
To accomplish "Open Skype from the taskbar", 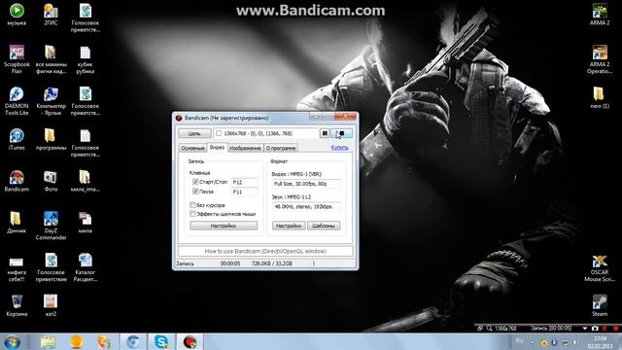I will click(161, 341).
